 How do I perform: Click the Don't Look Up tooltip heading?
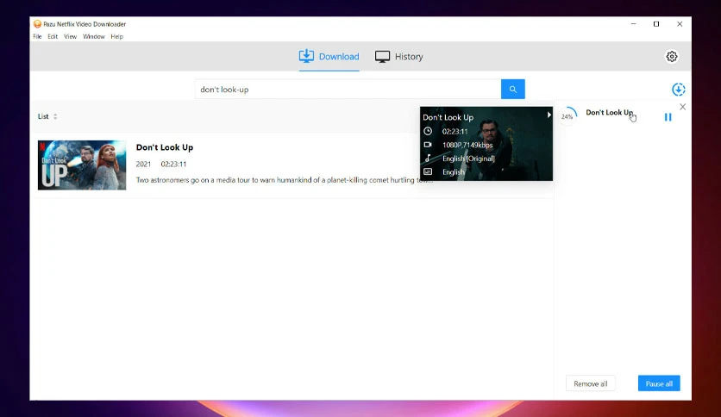point(448,117)
